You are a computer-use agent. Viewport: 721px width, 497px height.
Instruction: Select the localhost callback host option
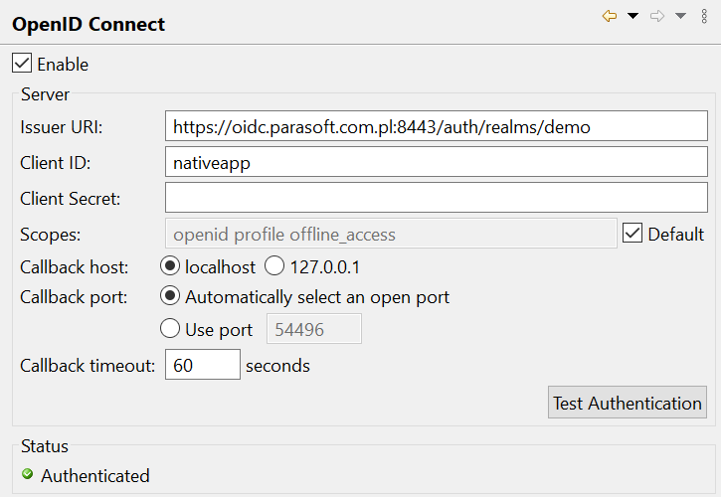(x=170, y=265)
